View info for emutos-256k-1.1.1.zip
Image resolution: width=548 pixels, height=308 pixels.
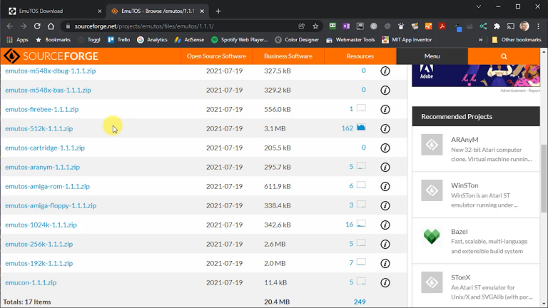pyautogui.click(x=385, y=244)
